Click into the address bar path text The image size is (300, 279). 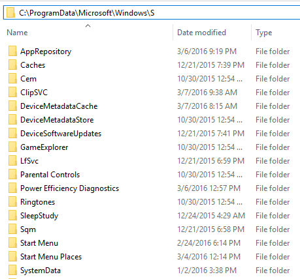(x=87, y=13)
